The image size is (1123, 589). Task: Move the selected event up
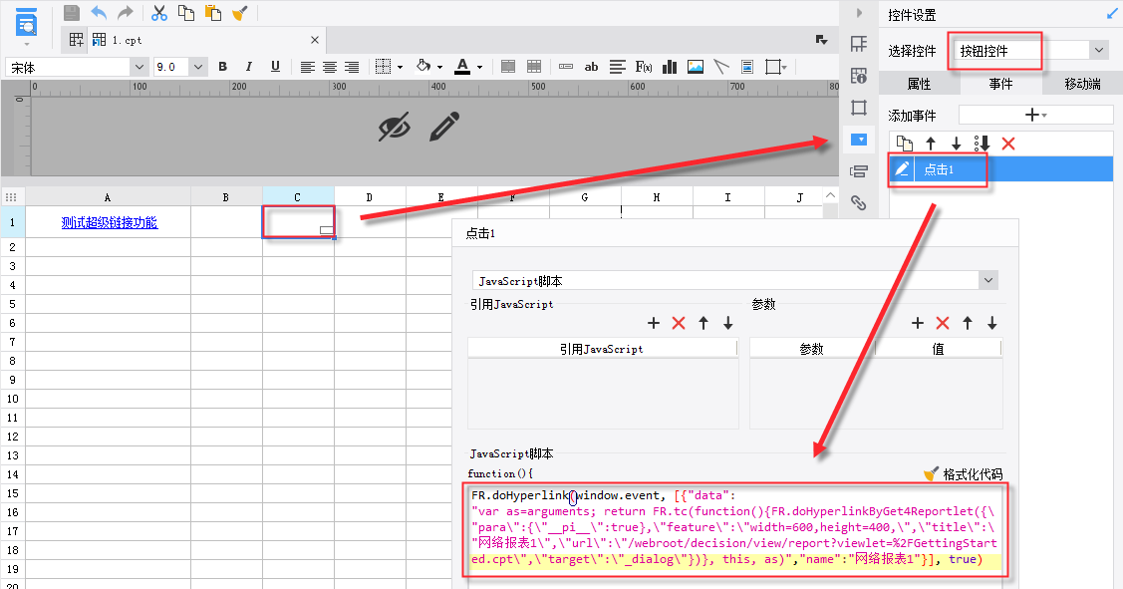(931, 144)
